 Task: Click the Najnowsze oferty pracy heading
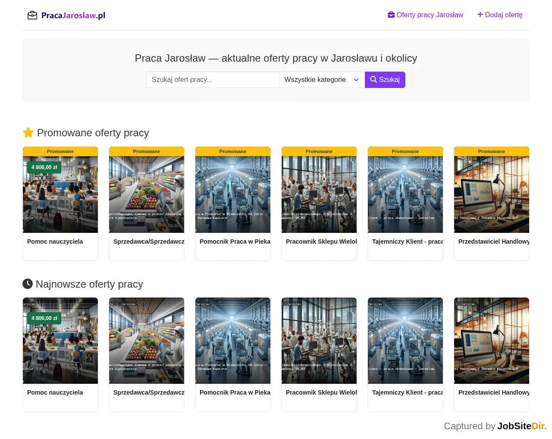(83, 284)
